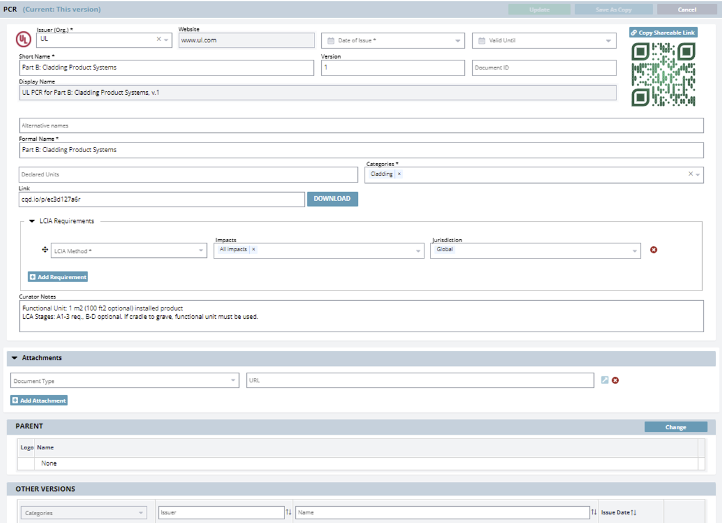Remove the Cladding category tag

[399, 174]
